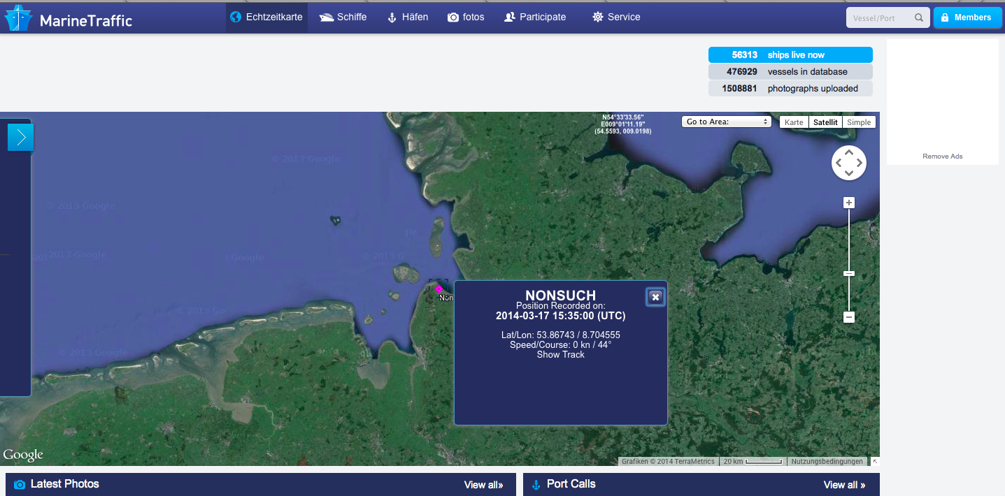The width and height of the screenshot is (1005, 496).
Task: Click the camera icon beside Latest Photos
Action: coord(20,484)
